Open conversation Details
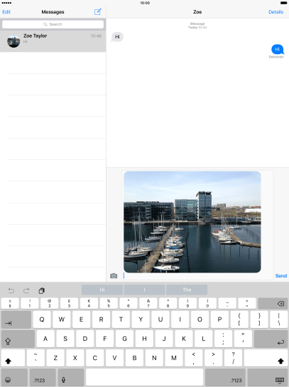This screenshot has height=387, width=289. (x=276, y=12)
